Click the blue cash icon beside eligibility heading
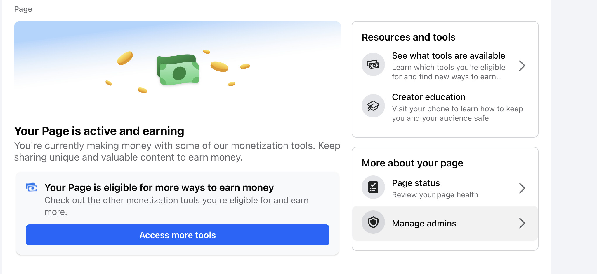This screenshot has height=274, width=597. pyautogui.click(x=32, y=187)
